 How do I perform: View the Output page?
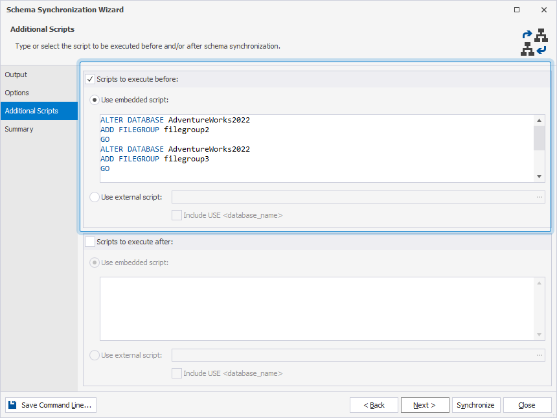click(16, 75)
